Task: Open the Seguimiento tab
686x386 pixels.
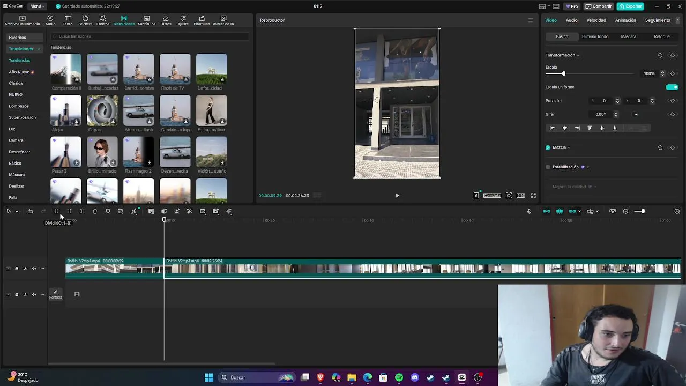Action: [658, 20]
